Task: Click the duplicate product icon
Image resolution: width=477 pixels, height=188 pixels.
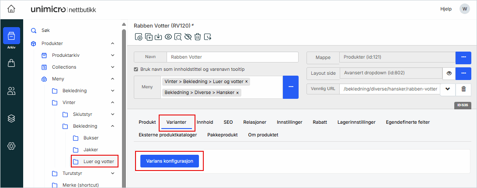Action: pyautogui.click(x=149, y=37)
